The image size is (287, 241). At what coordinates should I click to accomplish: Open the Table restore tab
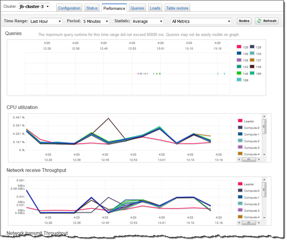point(177,8)
